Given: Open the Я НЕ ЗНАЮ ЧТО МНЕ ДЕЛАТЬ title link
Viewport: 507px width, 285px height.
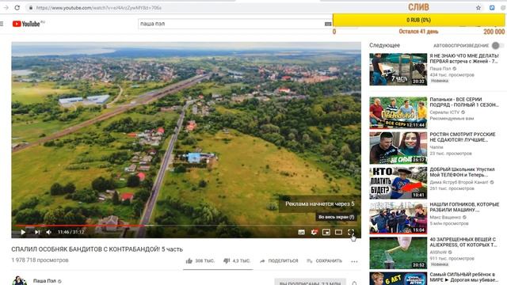Looking at the screenshot, I should click(464, 59).
